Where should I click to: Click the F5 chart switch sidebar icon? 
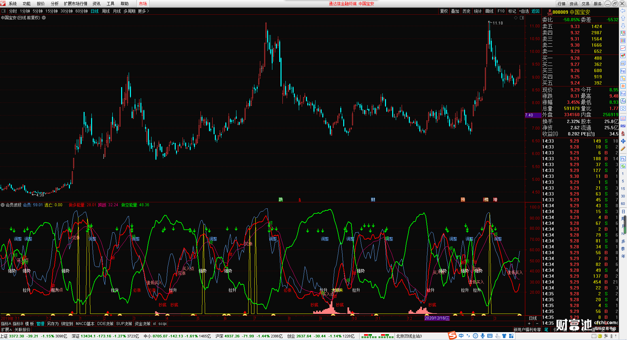pyautogui.click(x=623, y=159)
